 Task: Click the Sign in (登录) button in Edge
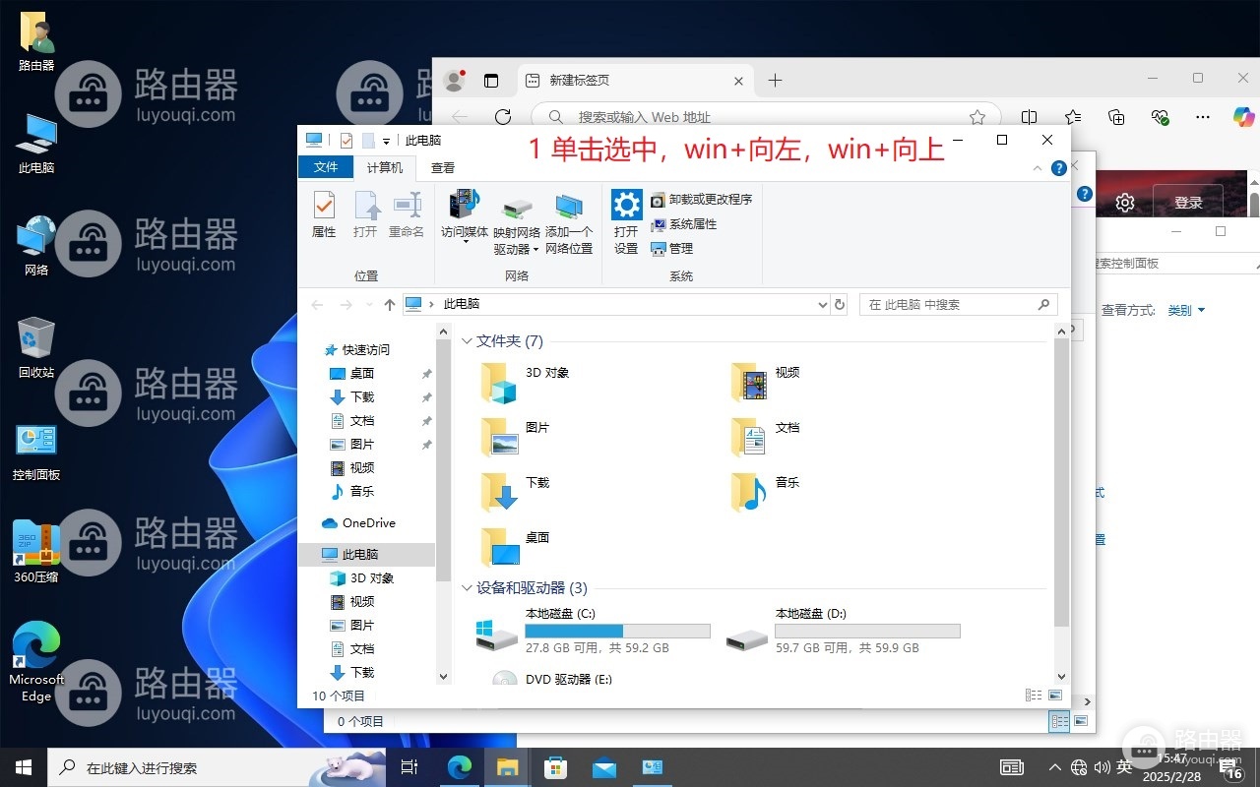point(1188,203)
